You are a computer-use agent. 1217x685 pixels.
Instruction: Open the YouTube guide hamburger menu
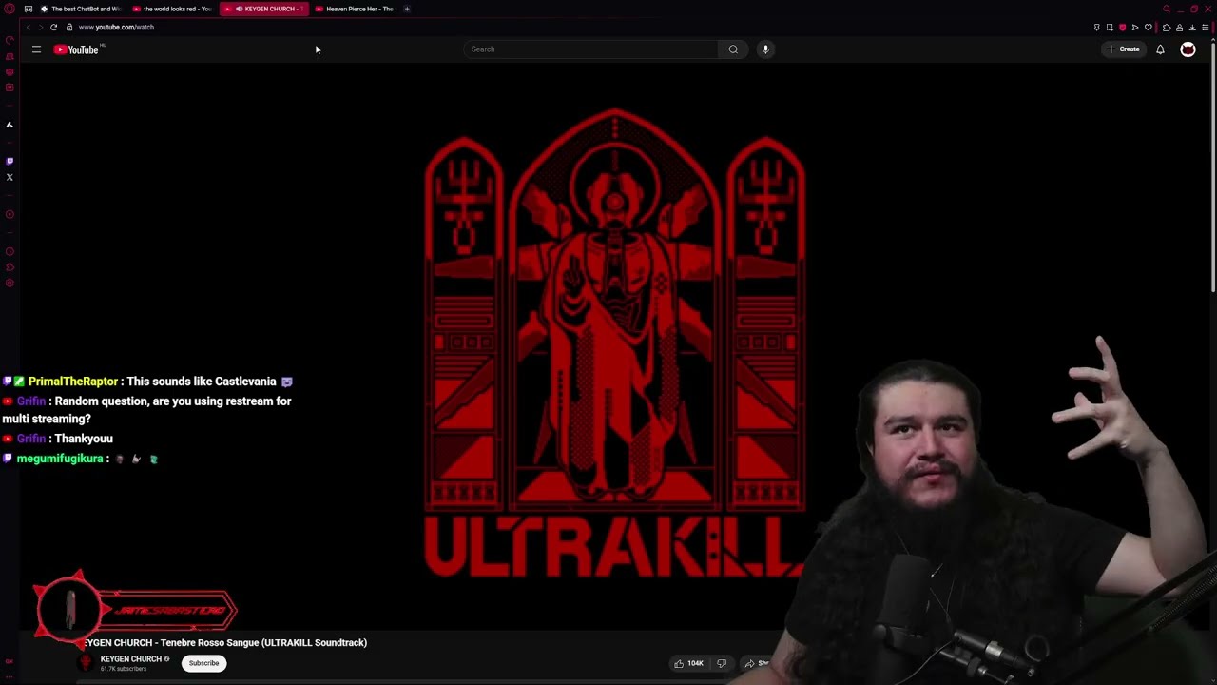(36, 49)
